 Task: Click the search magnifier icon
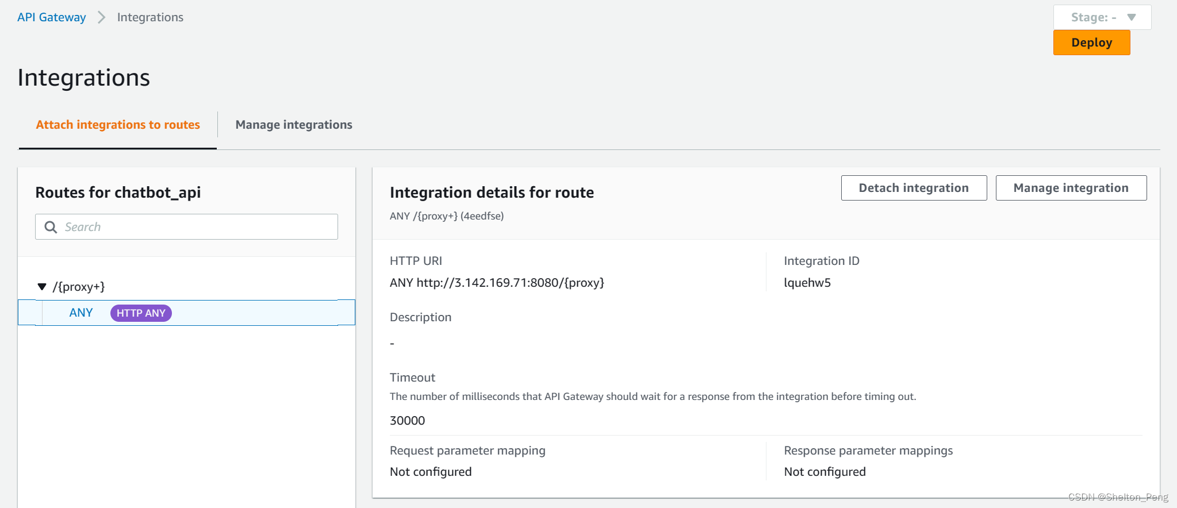point(51,227)
